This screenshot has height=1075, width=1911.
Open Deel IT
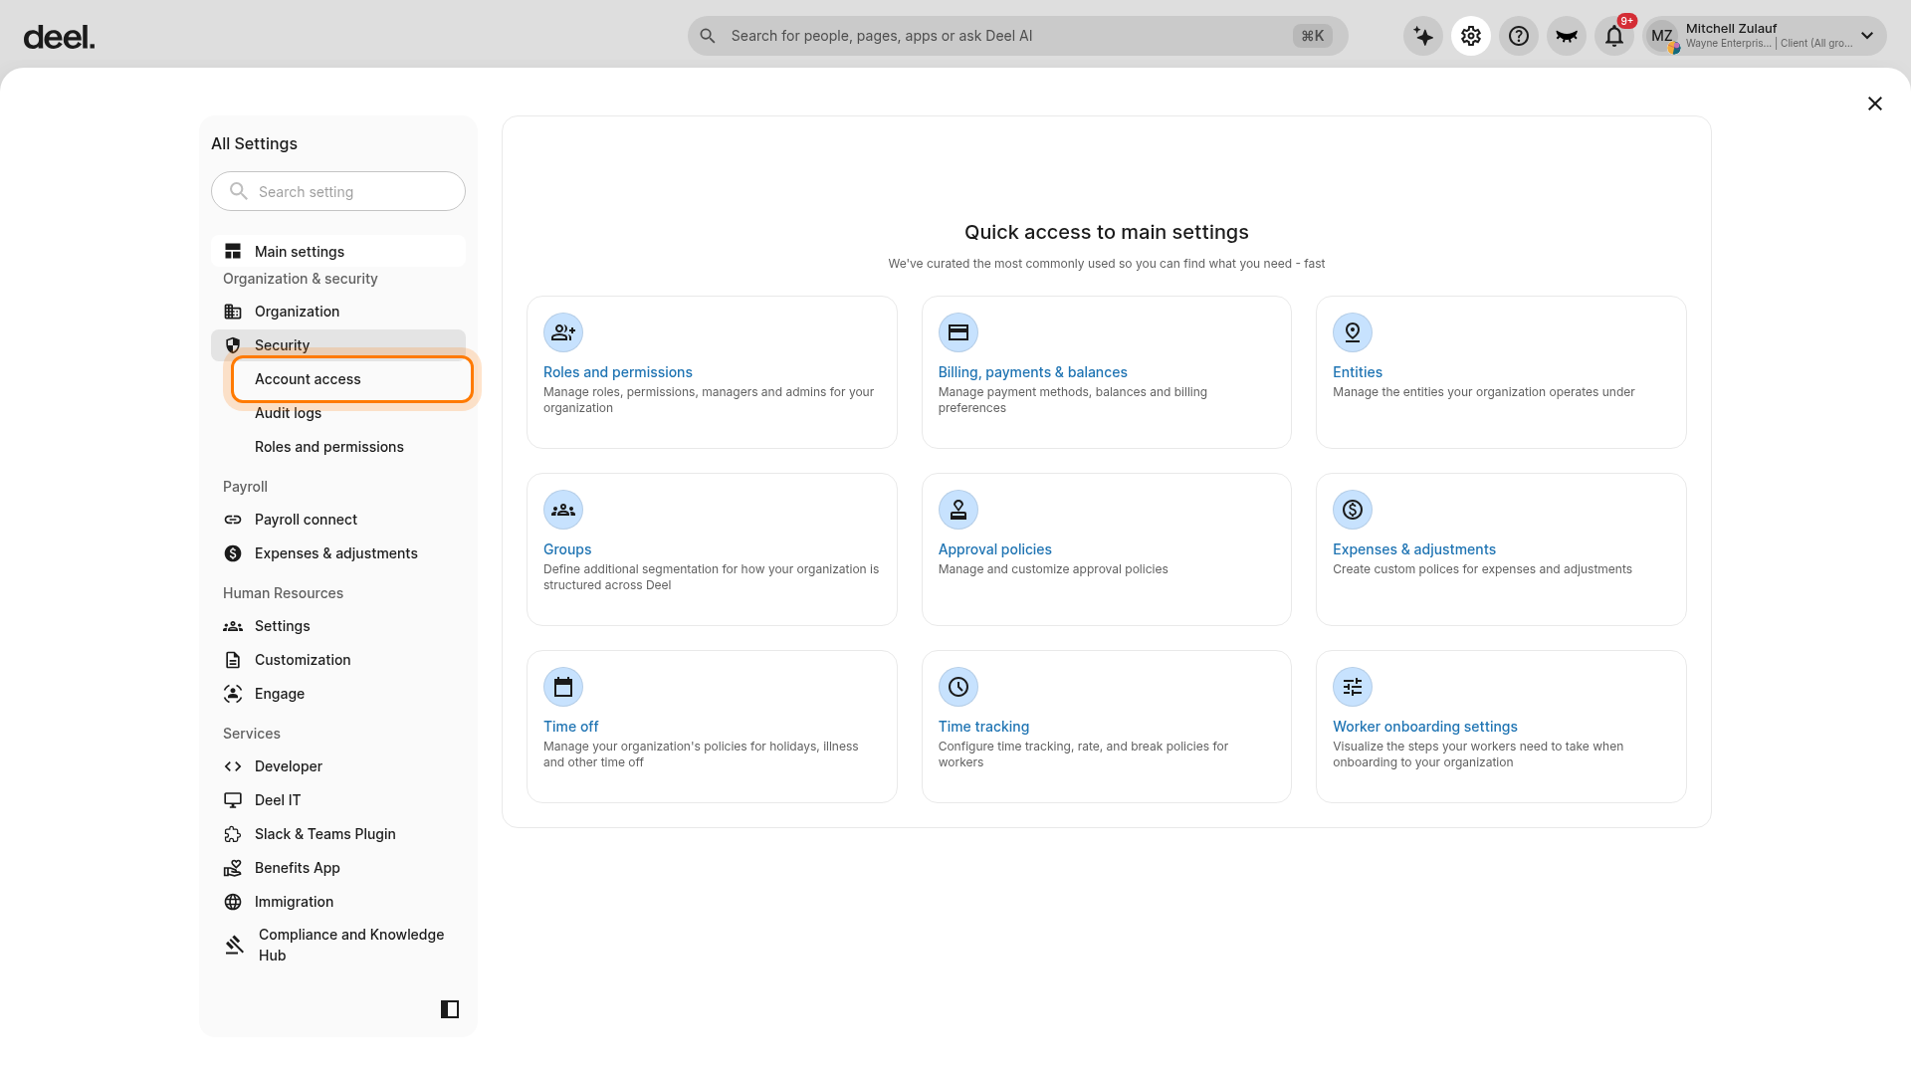338,800
